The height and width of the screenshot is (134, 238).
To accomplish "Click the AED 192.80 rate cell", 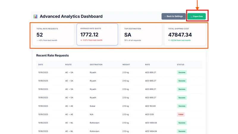I will tap(150, 106).
